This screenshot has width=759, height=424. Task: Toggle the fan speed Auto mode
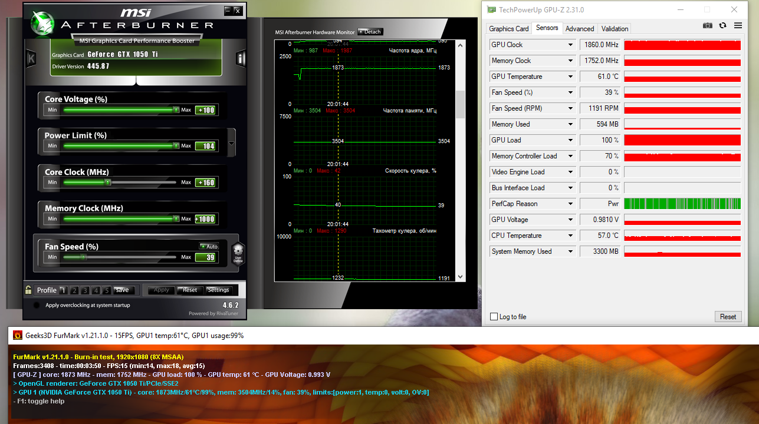(209, 246)
